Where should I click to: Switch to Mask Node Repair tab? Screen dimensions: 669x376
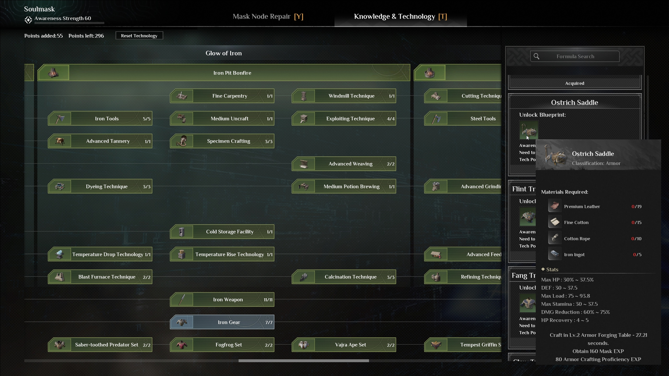coord(268,16)
